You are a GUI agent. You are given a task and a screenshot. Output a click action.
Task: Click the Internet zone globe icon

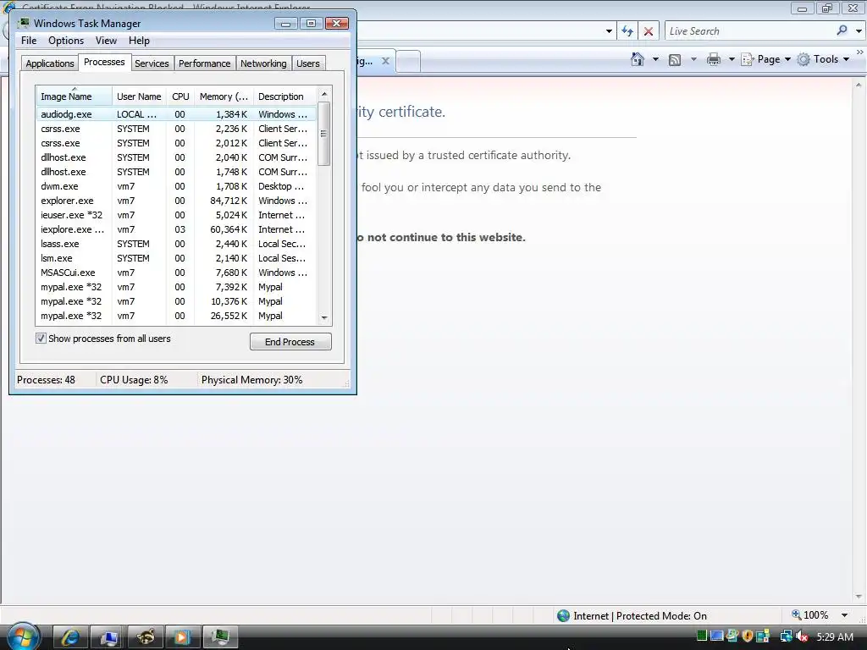tap(563, 616)
